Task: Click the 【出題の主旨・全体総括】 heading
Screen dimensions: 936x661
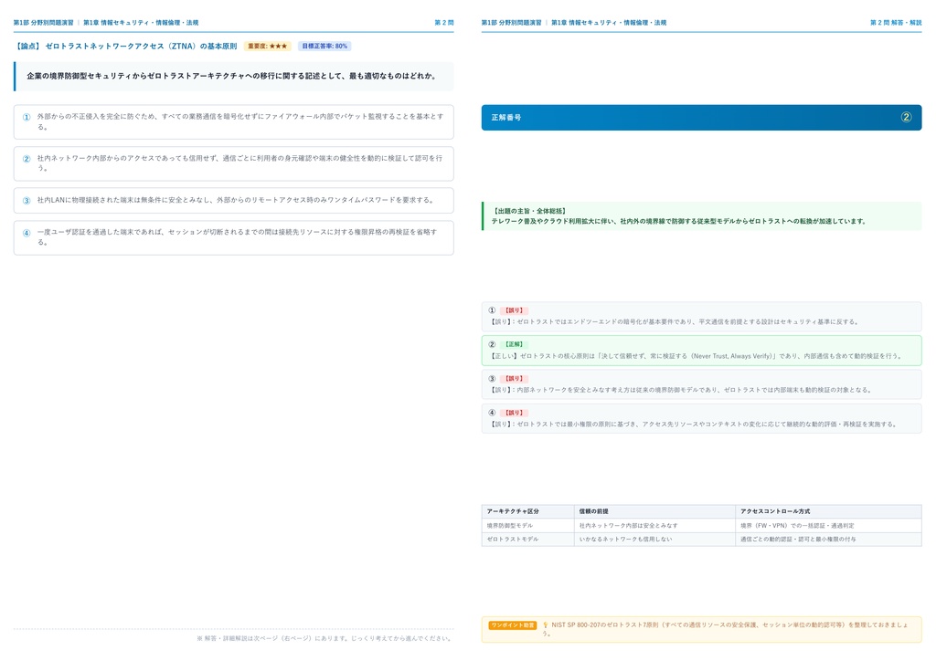Action: click(x=529, y=211)
